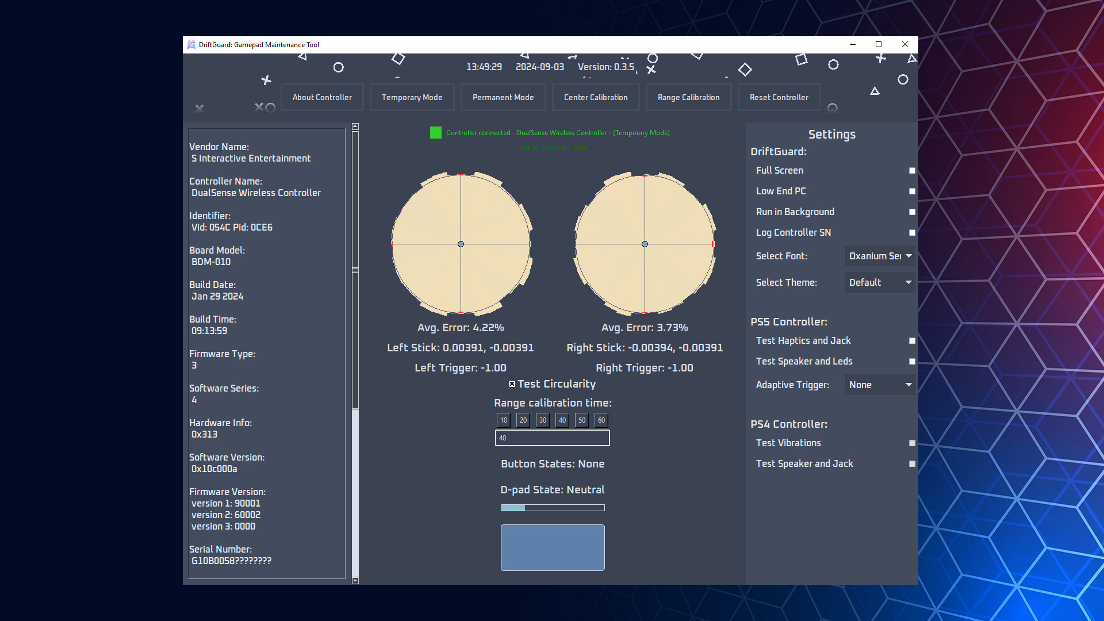The width and height of the screenshot is (1104, 621).
Task: Switch to Temporary Mode
Action: tap(412, 97)
